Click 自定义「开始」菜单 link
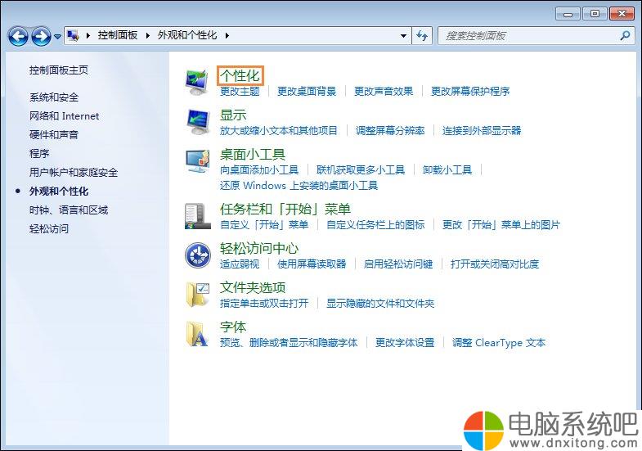 (x=264, y=224)
